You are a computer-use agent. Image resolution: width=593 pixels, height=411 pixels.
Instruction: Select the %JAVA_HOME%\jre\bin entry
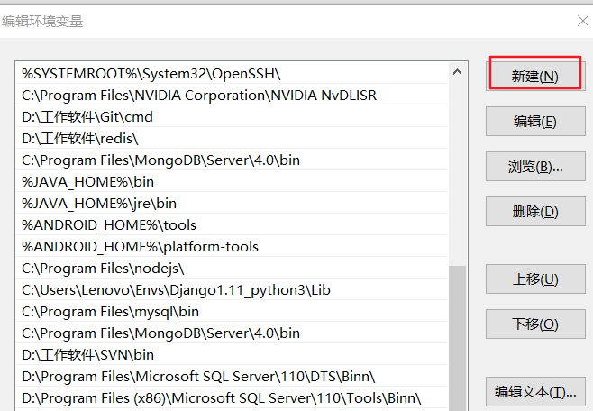pos(232,203)
